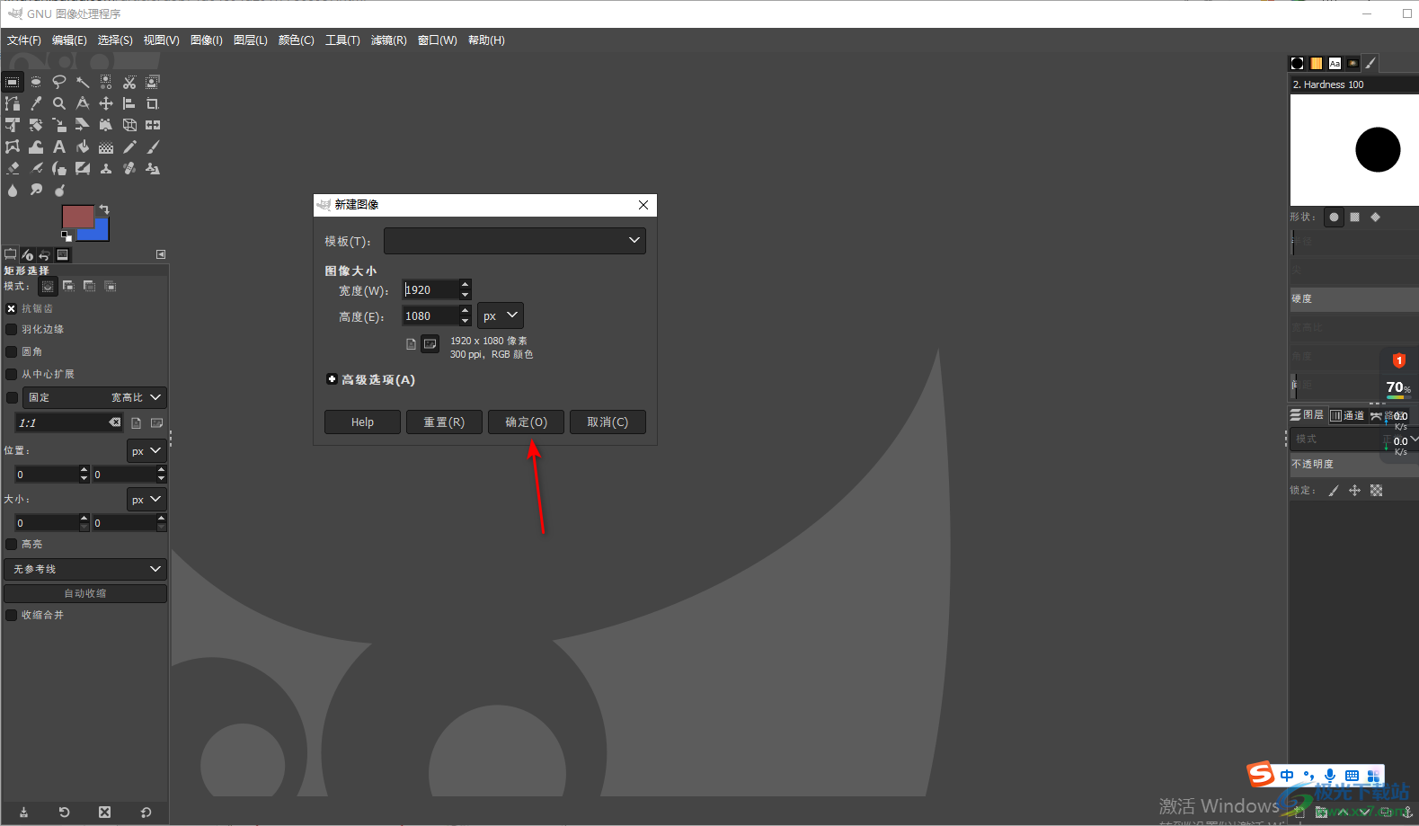Select the Paintbrush tool
Image resolution: width=1419 pixels, height=826 pixels.
(153, 147)
